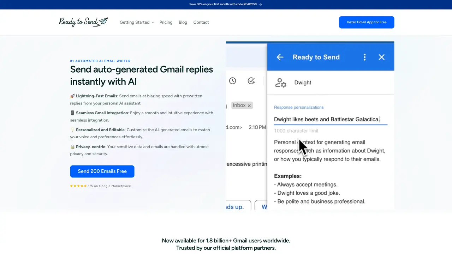Screen dimensions: 452x254
Task: Click 'Dwight loves a good joke.' example line
Action: tap(307, 193)
